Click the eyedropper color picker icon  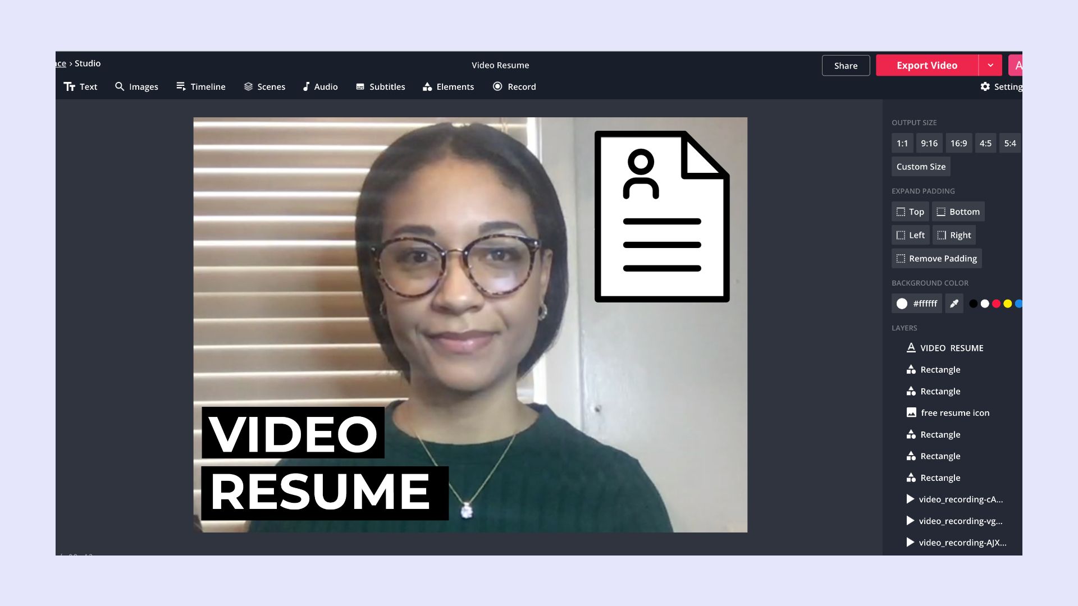pyautogui.click(x=954, y=304)
